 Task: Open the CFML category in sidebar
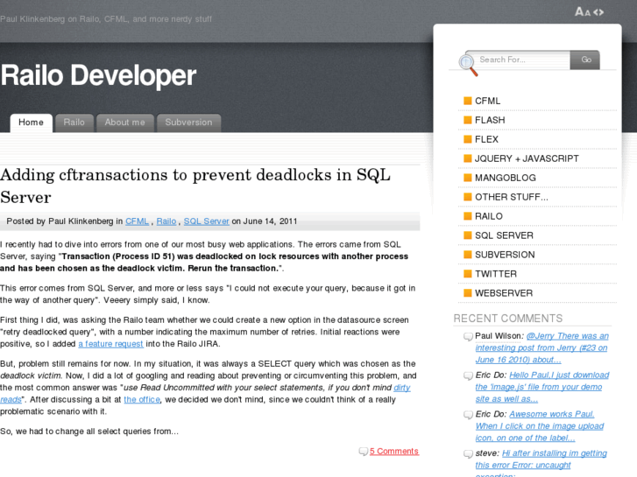click(487, 101)
